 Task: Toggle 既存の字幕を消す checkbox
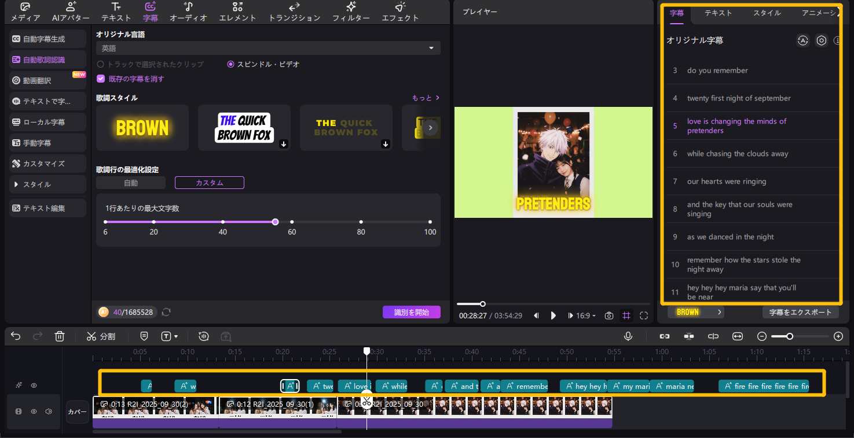point(101,79)
